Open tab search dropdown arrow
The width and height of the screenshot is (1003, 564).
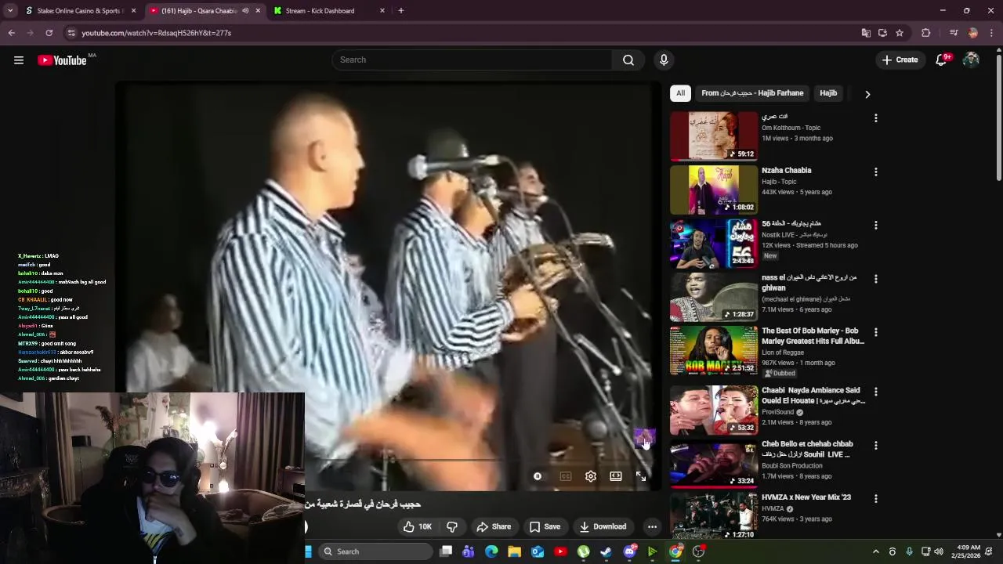point(10,11)
